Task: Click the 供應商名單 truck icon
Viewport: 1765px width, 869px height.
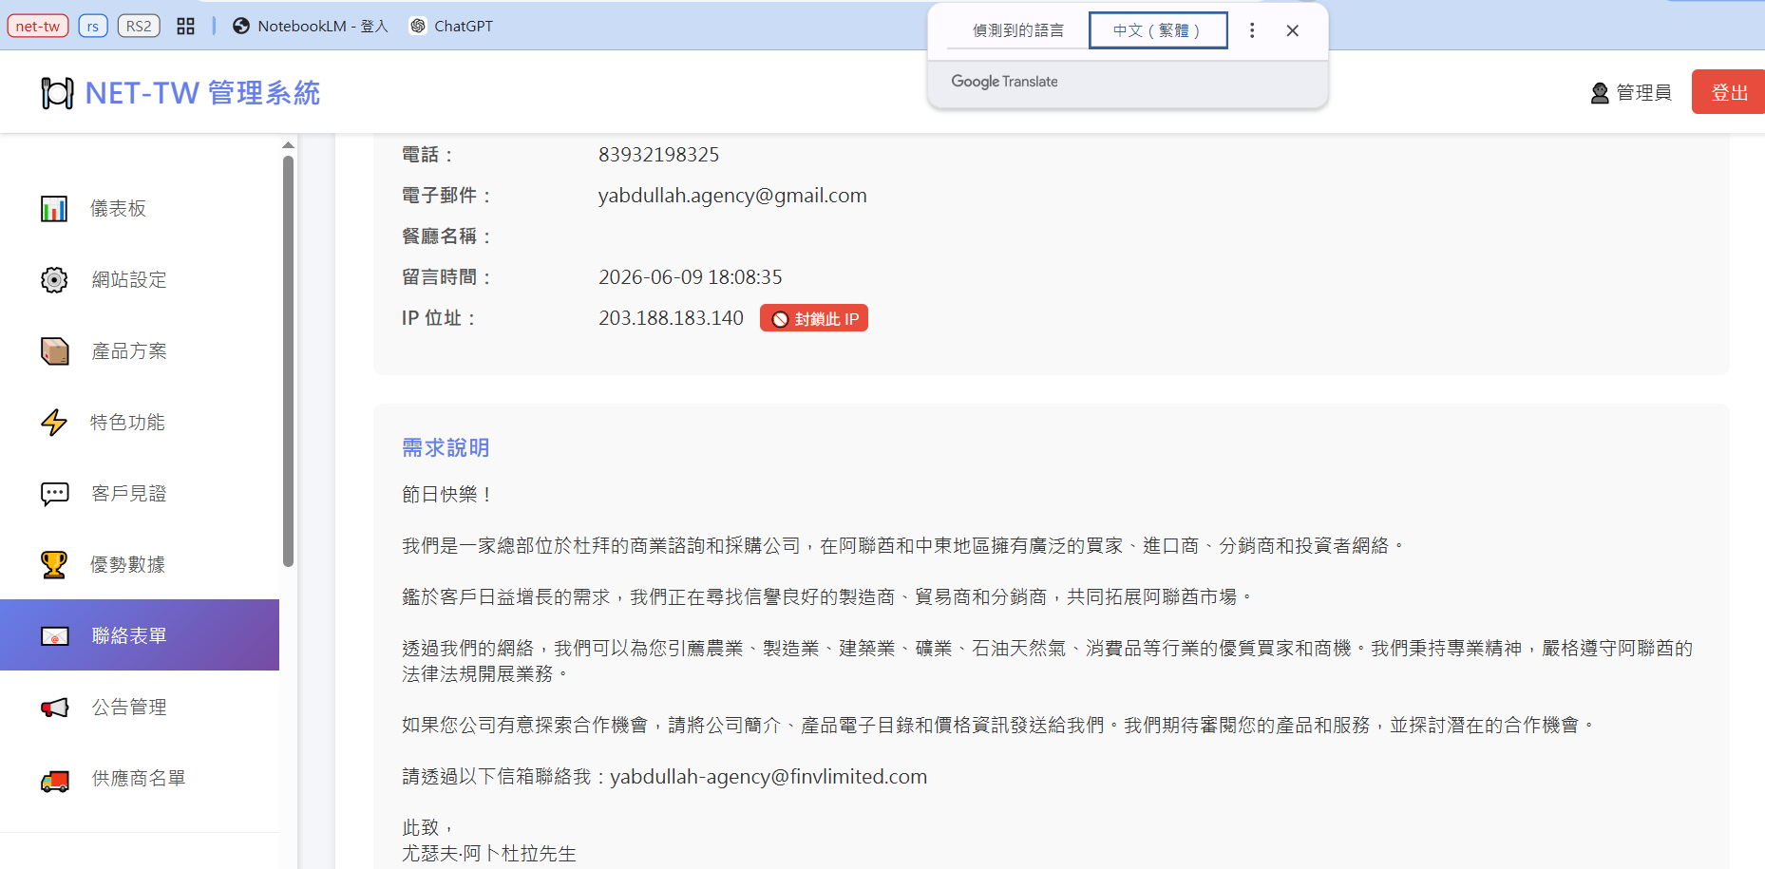Action: pyautogui.click(x=54, y=780)
